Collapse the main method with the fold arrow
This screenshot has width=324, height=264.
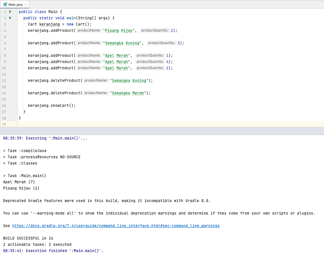pos(17,18)
